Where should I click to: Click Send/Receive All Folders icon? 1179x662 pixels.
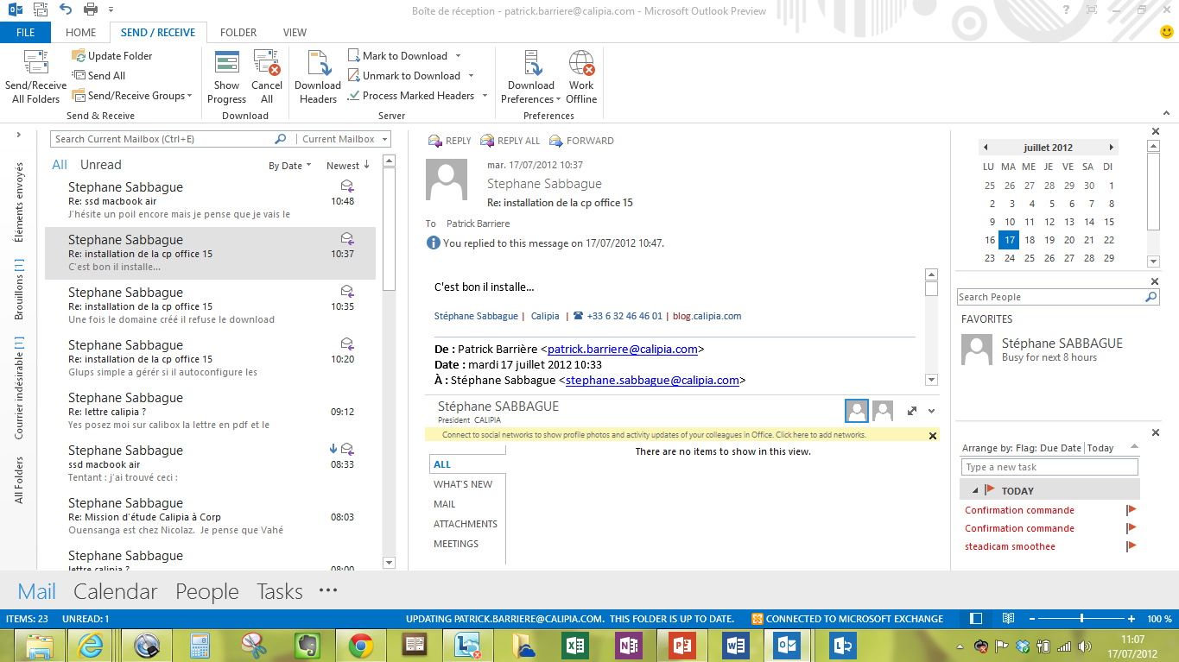pyautogui.click(x=35, y=65)
